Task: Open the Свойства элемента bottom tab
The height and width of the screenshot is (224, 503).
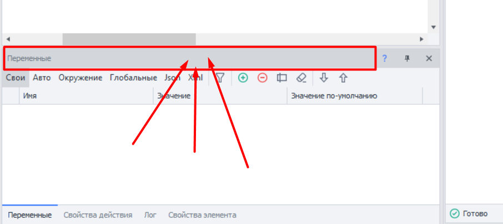Action: (203, 215)
